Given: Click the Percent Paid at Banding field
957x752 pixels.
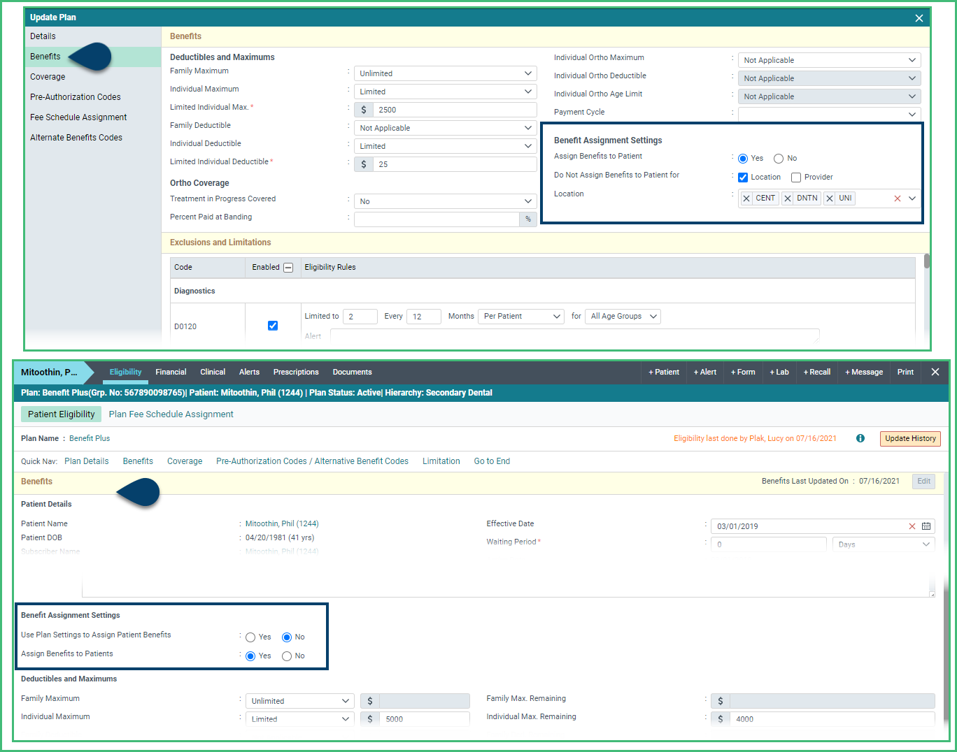Looking at the screenshot, I should (437, 219).
